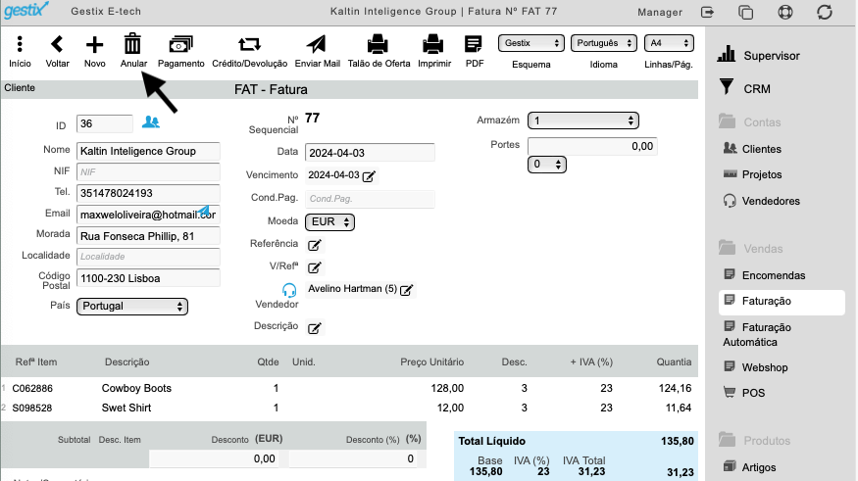
Task: Click the logout icon next to Manager
Action: click(x=708, y=12)
